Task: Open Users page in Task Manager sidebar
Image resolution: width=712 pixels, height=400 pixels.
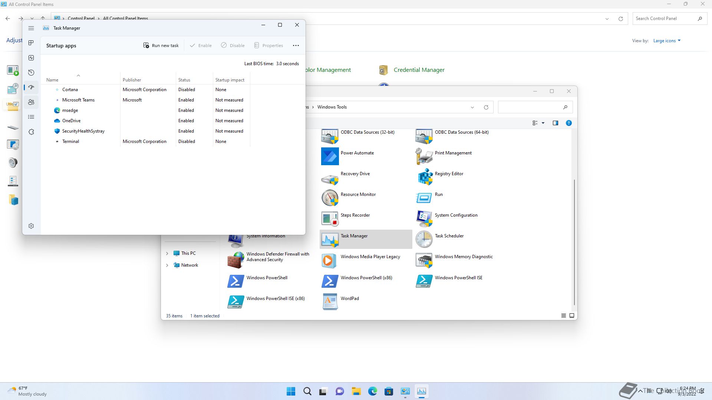Action: click(31, 102)
